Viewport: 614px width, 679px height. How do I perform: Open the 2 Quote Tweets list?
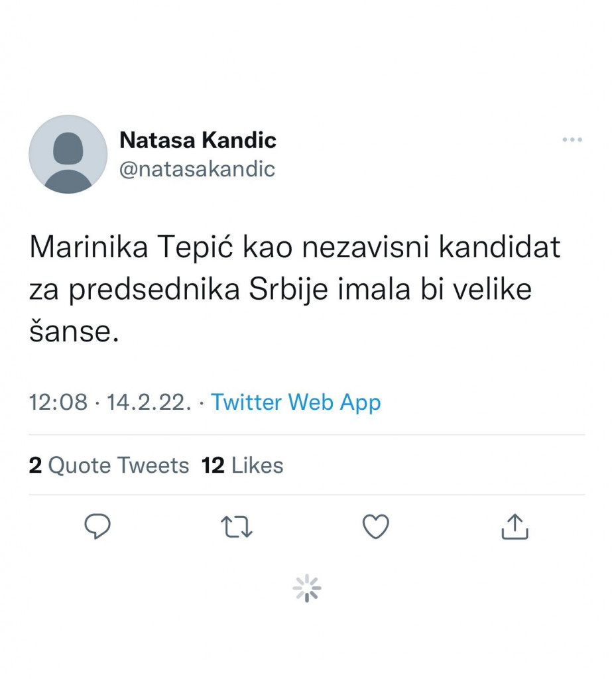109,465
